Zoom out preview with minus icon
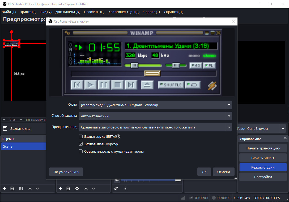Viewport: 289px width, 202px height. point(4,119)
